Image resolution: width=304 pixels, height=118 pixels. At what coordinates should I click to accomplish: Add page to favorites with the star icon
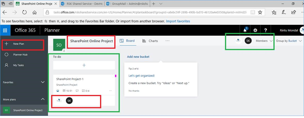click(260, 13)
